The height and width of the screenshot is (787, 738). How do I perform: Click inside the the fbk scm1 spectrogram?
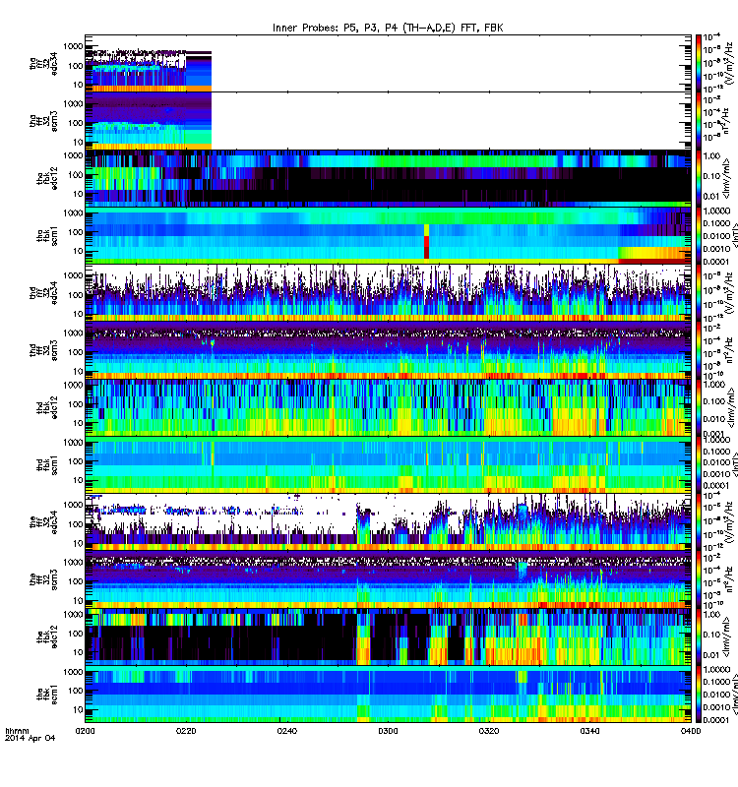(x=388, y=694)
